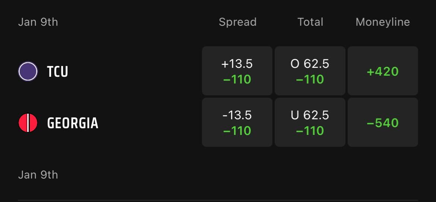Tap the purple TCU team logo
Screen dimensions: 436x202
[x=28, y=71]
